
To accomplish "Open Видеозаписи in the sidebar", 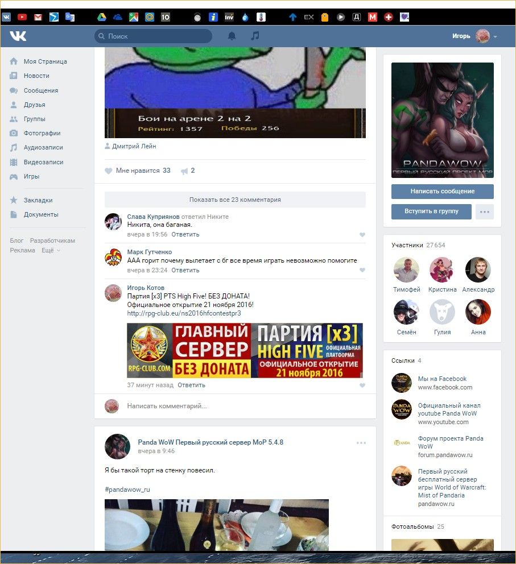I will coord(44,162).
